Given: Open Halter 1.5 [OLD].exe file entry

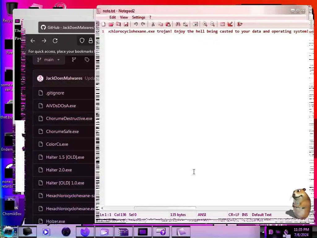Looking at the screenshot, I should (x=65, y=157).
